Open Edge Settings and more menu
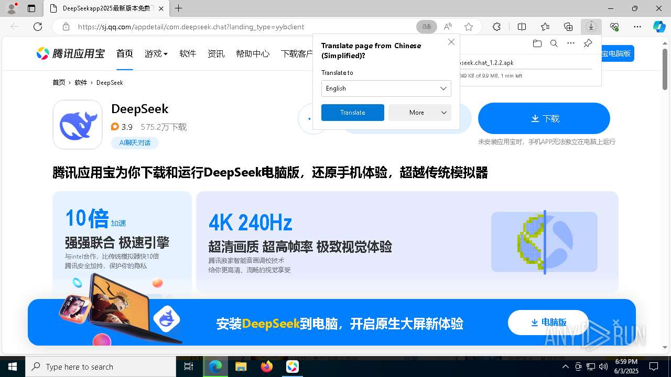This screenshot has width=671, height=377. click(637, 27)
